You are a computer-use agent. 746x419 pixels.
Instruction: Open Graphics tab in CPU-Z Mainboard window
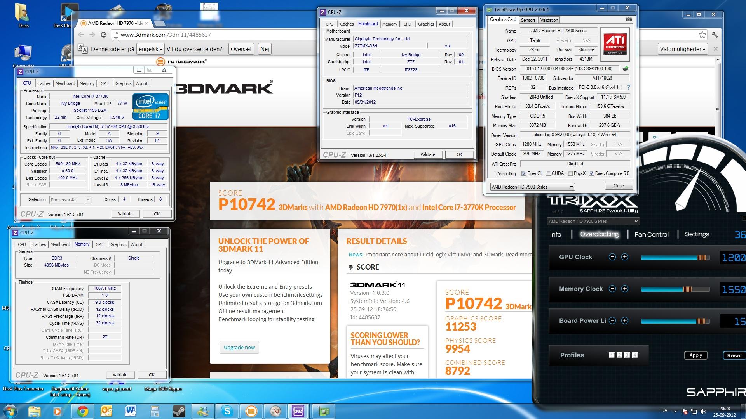click(x=426, y=24)
